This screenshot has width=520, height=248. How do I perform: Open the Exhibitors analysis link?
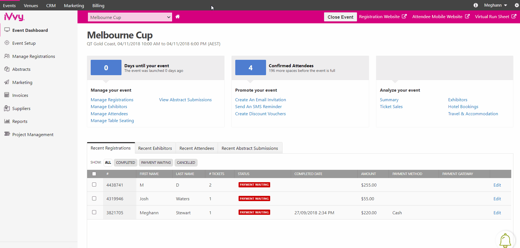click(x=458, y=100)
